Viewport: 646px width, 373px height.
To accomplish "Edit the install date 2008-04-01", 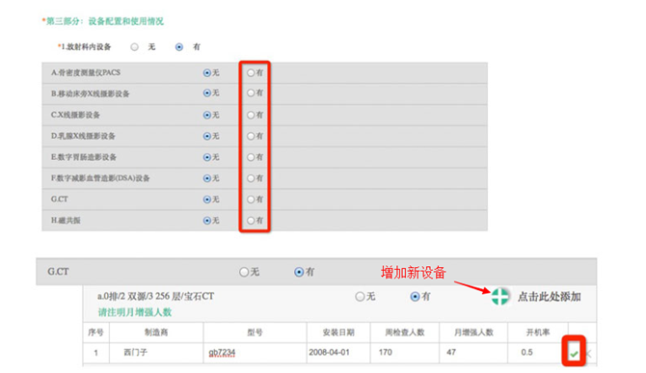I will (338, 353).
